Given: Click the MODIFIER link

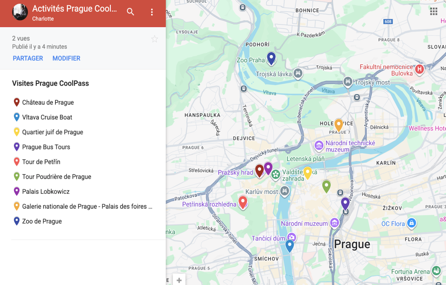Looking at the screenshot, I should 67,58.
